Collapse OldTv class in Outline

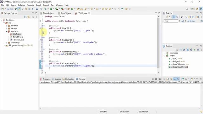click(164, 56)
